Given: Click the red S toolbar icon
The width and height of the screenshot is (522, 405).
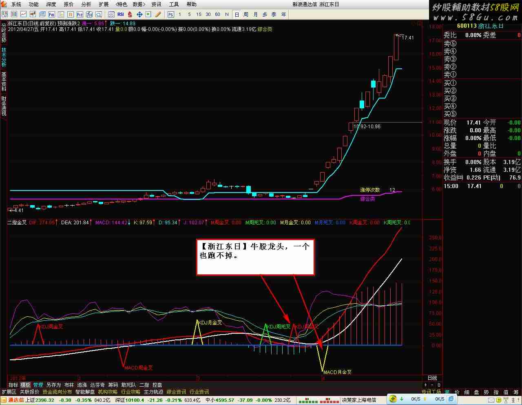Looking at the screenshot, I should pyautogui.click(x=130, y=14).
